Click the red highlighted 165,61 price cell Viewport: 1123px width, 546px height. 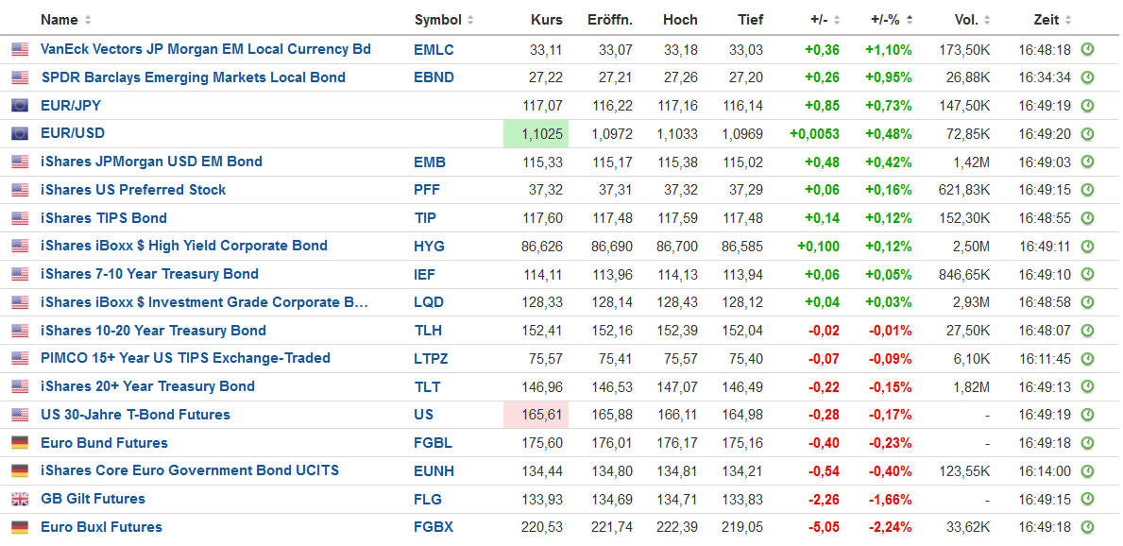tap(536, 415)
